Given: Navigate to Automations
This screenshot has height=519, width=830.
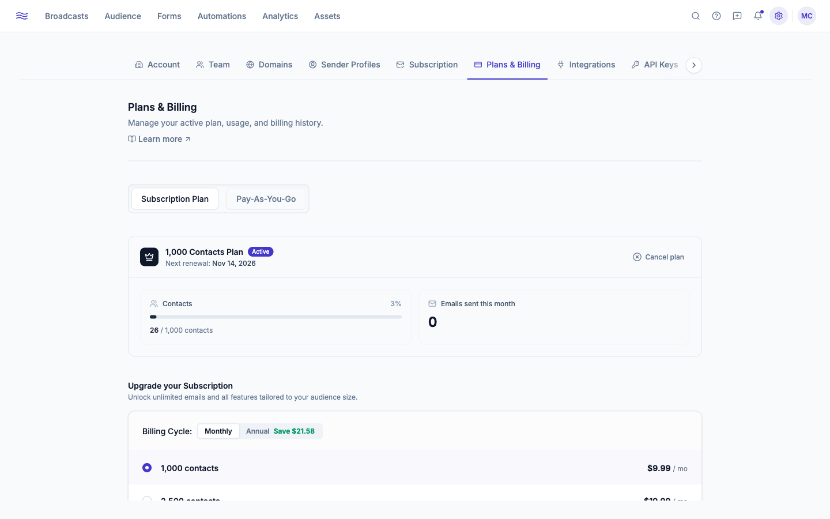Looking at the screenshot, I should [x=222, y=16].
